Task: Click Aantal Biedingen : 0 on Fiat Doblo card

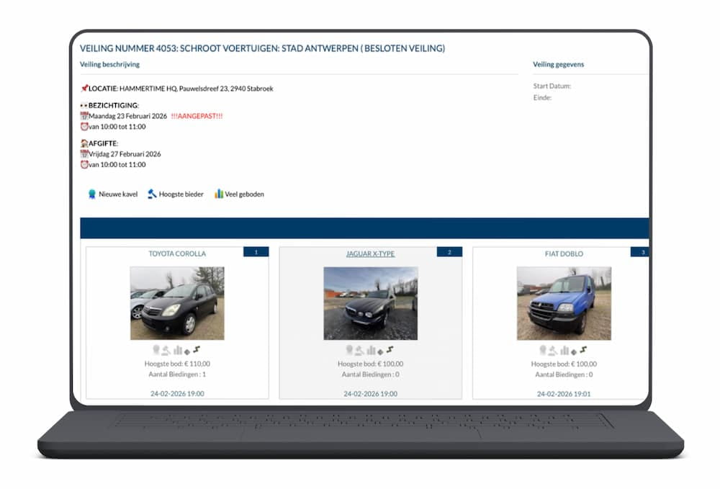Action: (x=564, y=374)
